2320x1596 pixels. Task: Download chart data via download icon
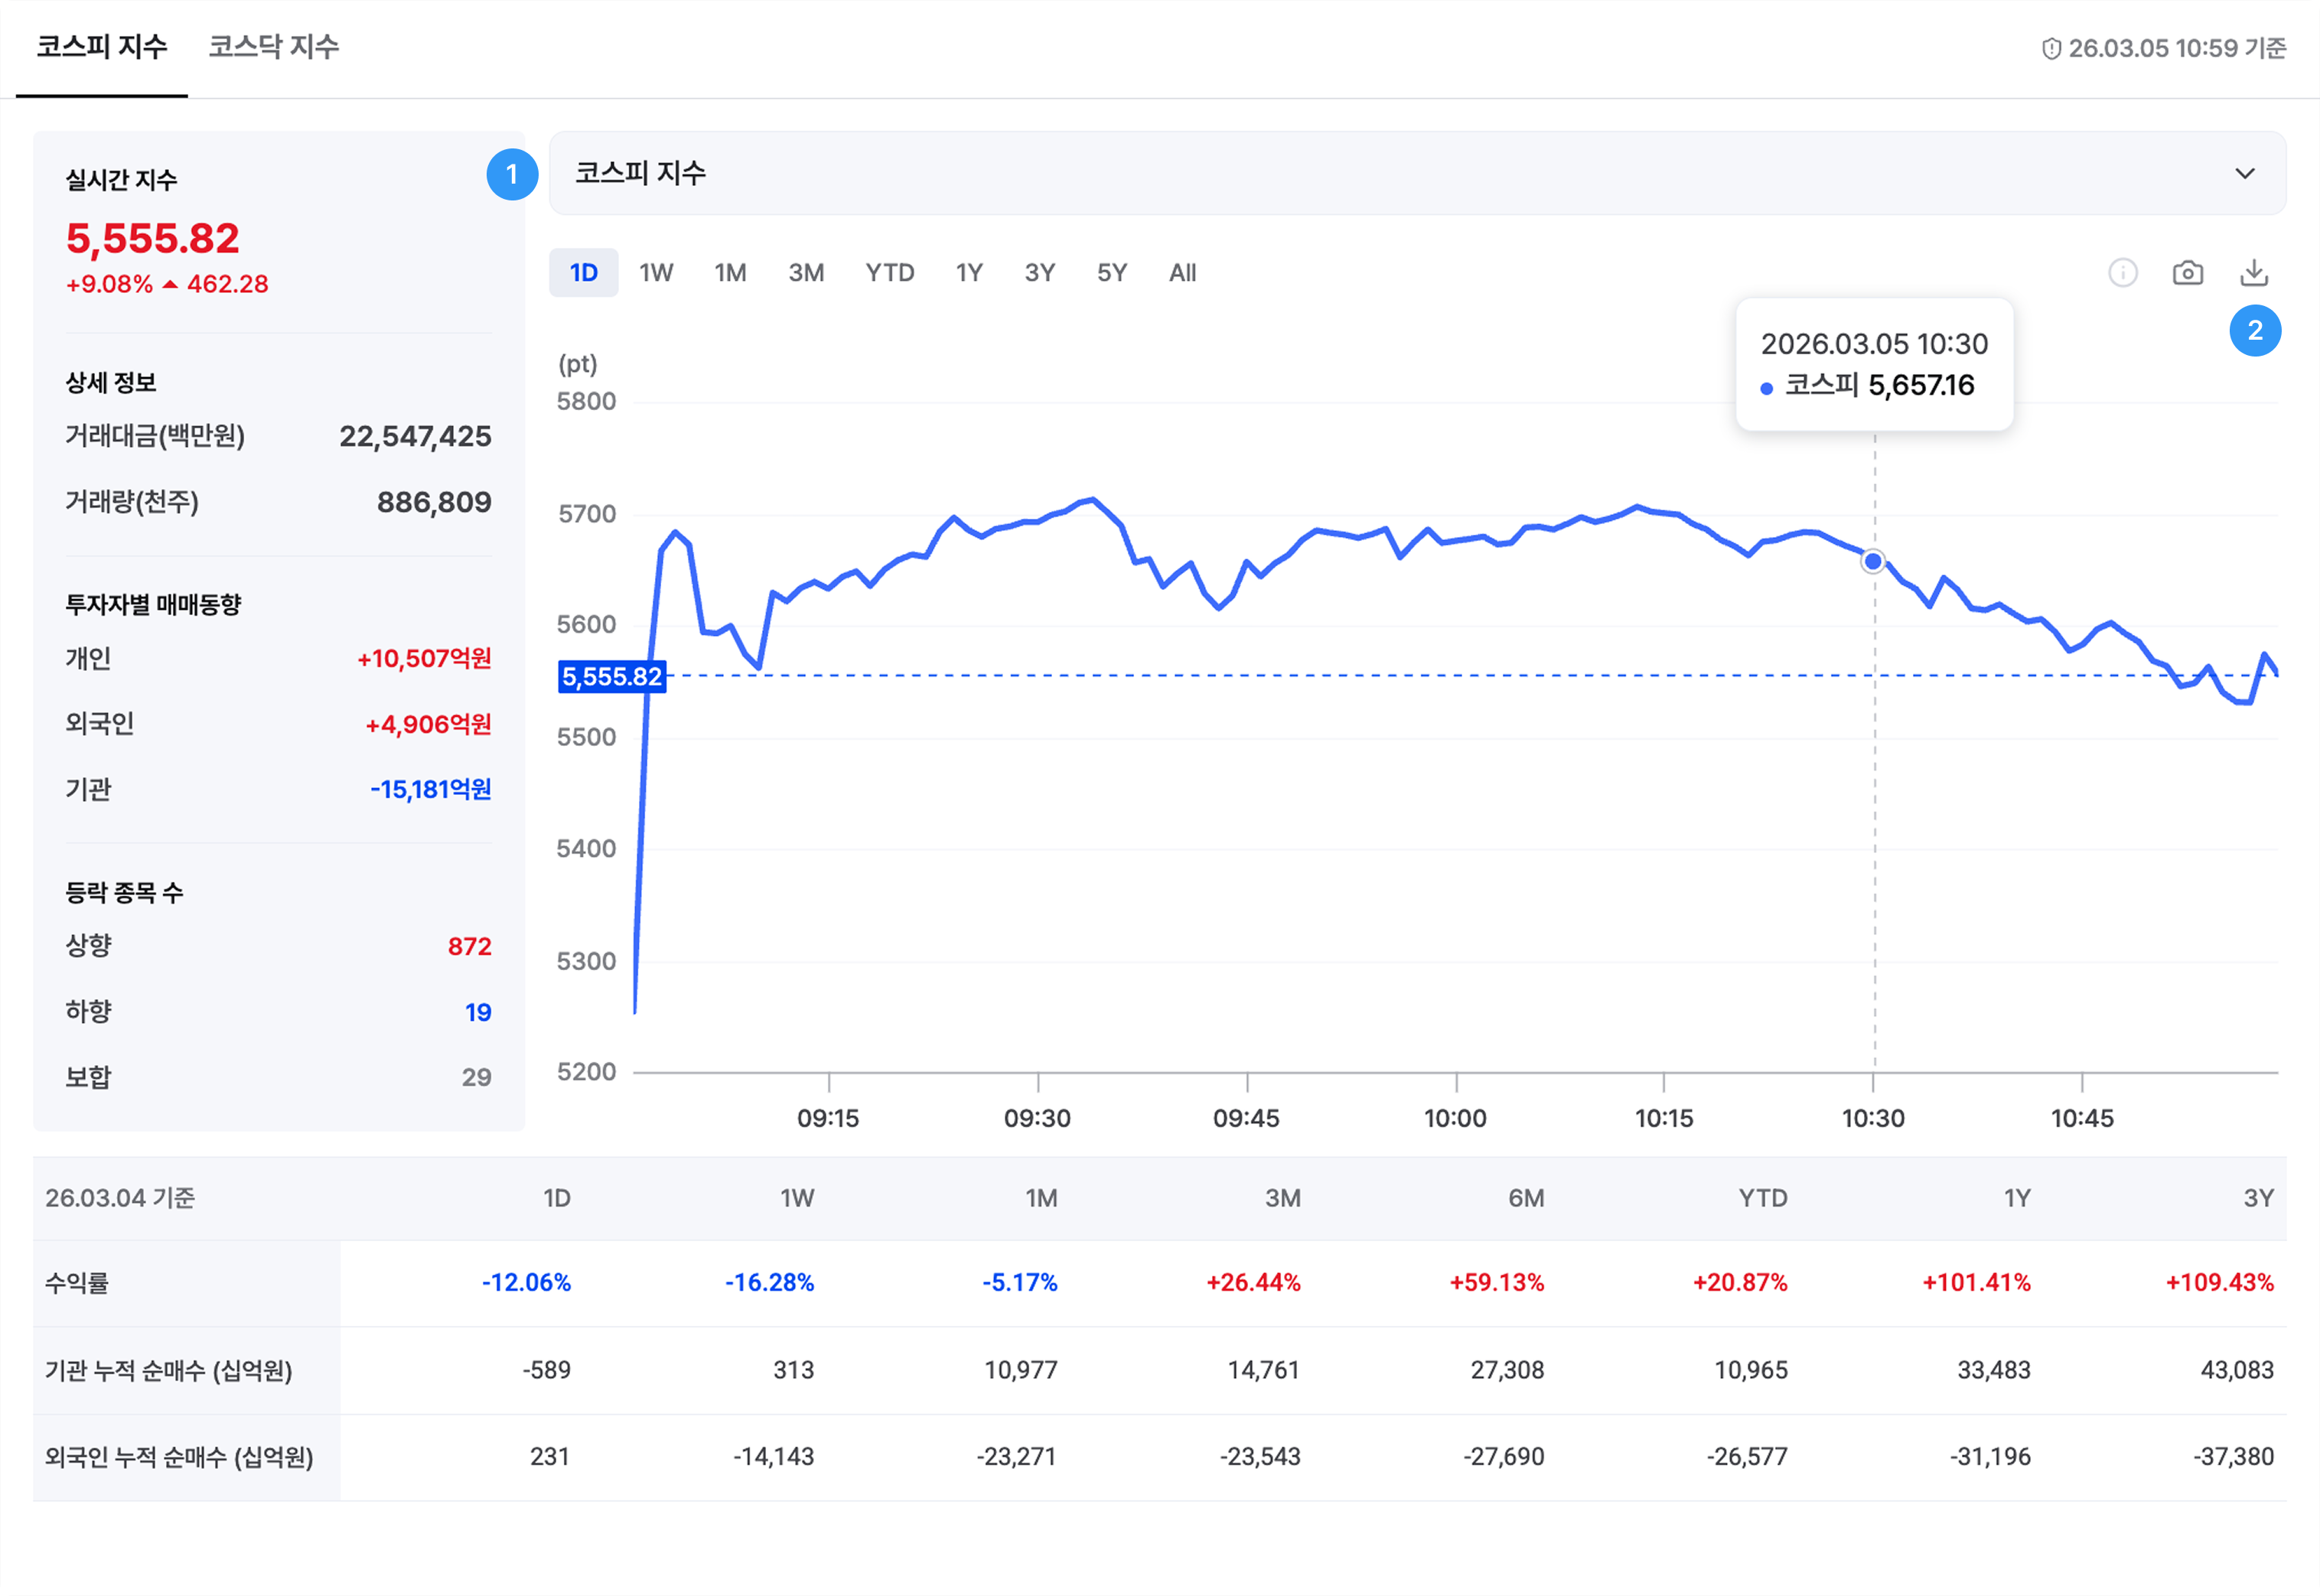(2254, 273)
